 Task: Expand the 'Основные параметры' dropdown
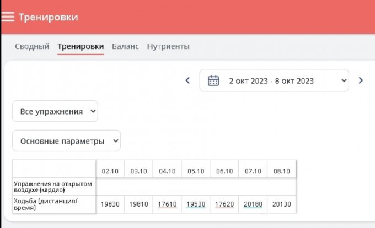coord(66,141)
